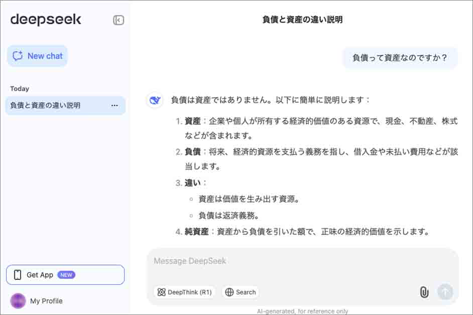Click the DeepSeek whale avatar icon
This screenshot has width=473, height=315.
coord(155,100)
